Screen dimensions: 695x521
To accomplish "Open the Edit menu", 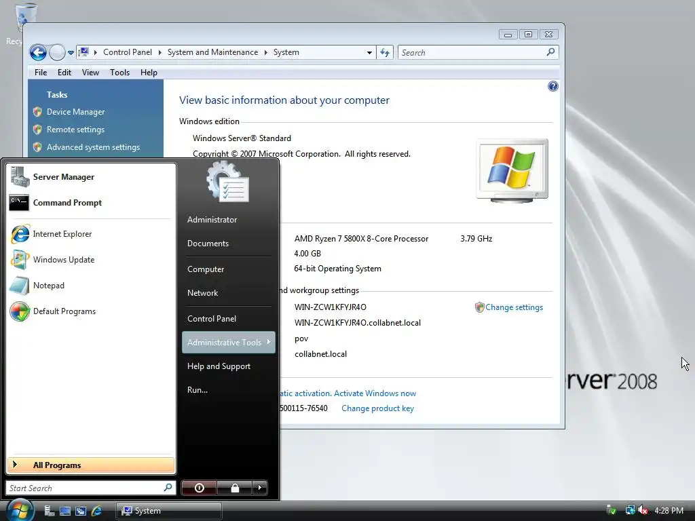I will (64, 72).
